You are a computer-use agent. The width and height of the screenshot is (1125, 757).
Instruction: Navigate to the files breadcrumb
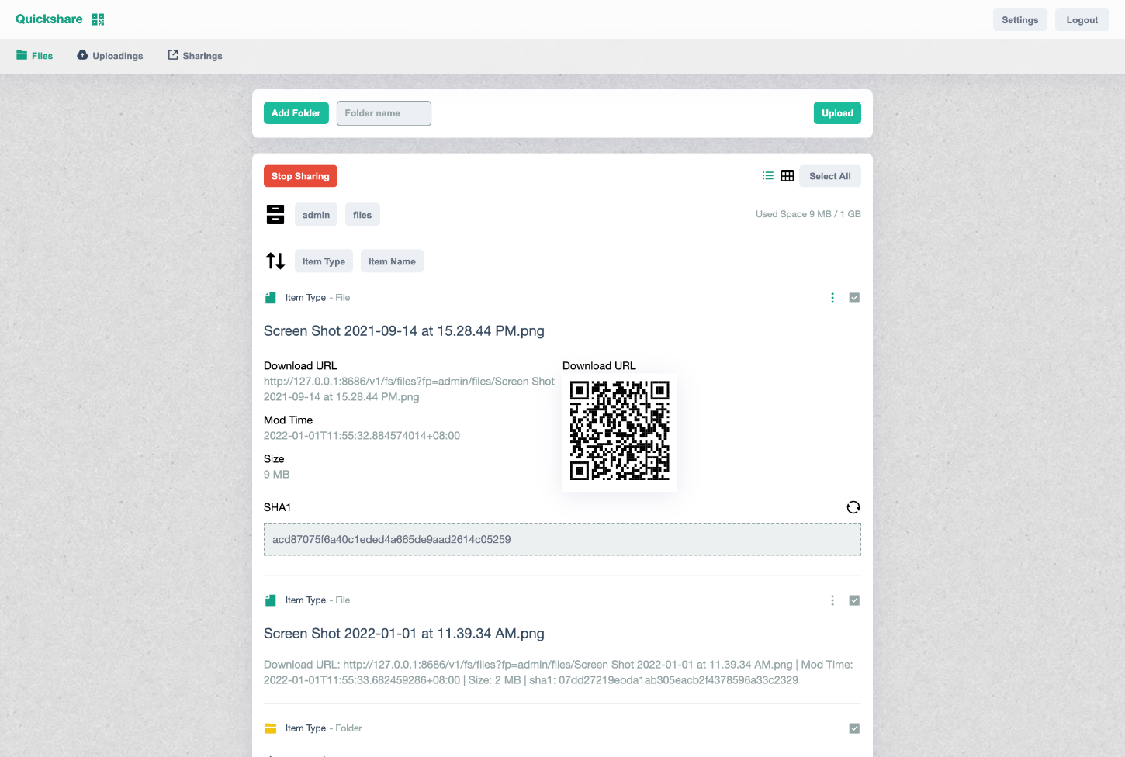coord(362,215)
